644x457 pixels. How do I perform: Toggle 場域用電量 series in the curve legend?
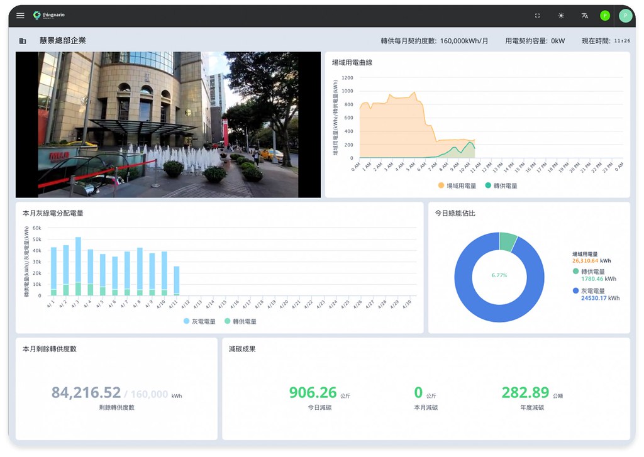(457, 185)
